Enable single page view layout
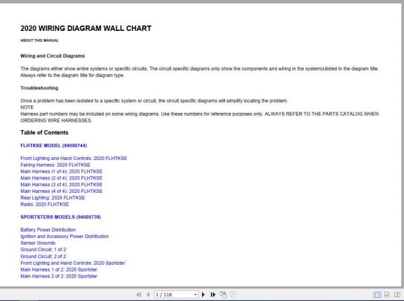The width and height of the screenshot is (404, 301). click(376, 294)
